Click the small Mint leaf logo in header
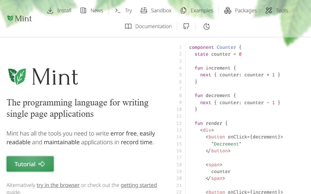 pos(10,18)
